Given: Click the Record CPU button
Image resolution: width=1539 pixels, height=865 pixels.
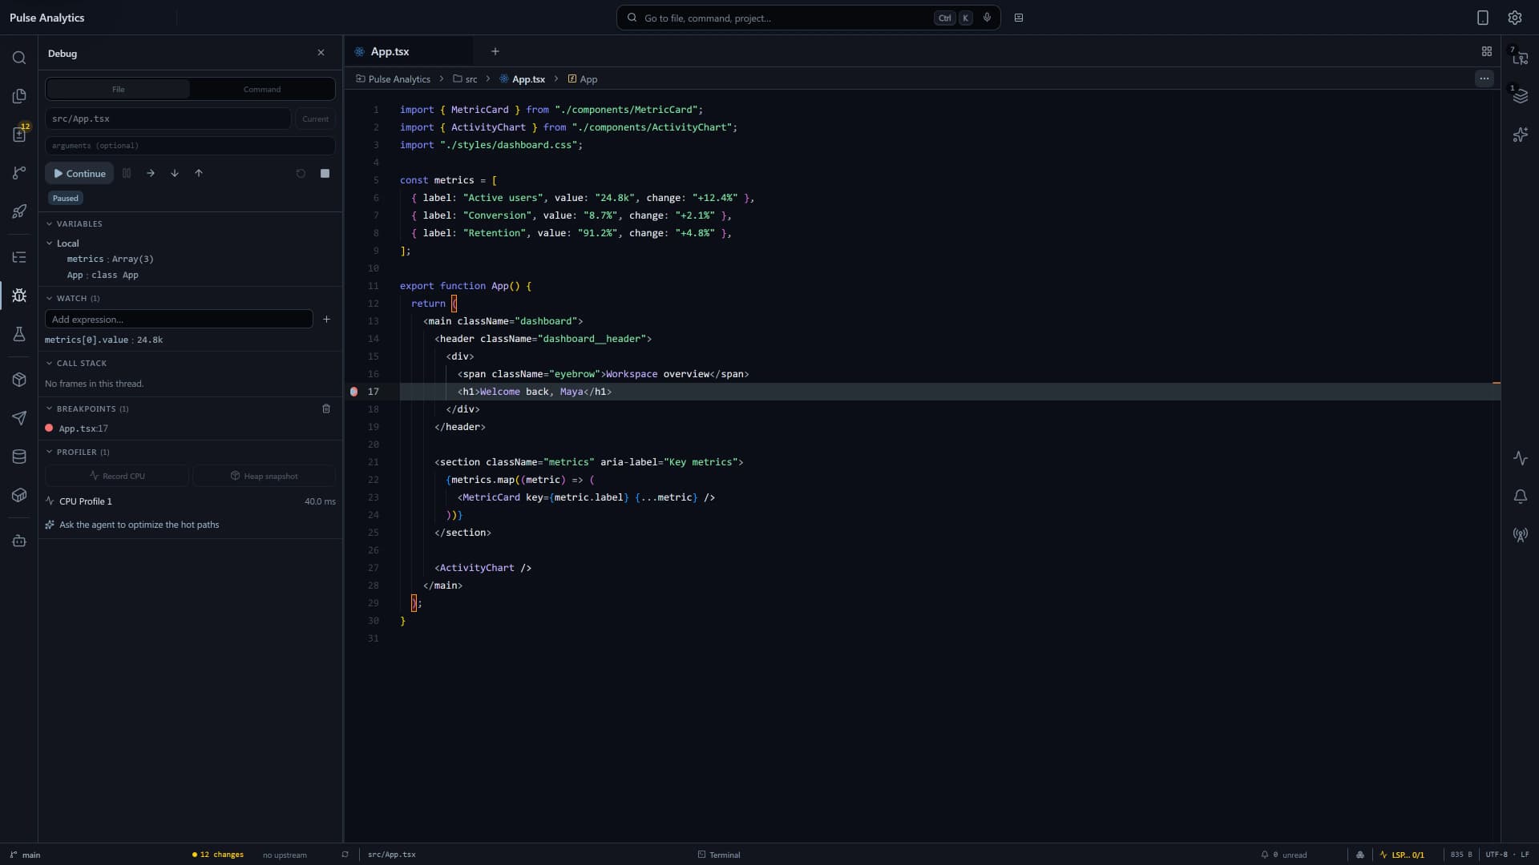Looking at the screenshot, I should click(117, 476).
